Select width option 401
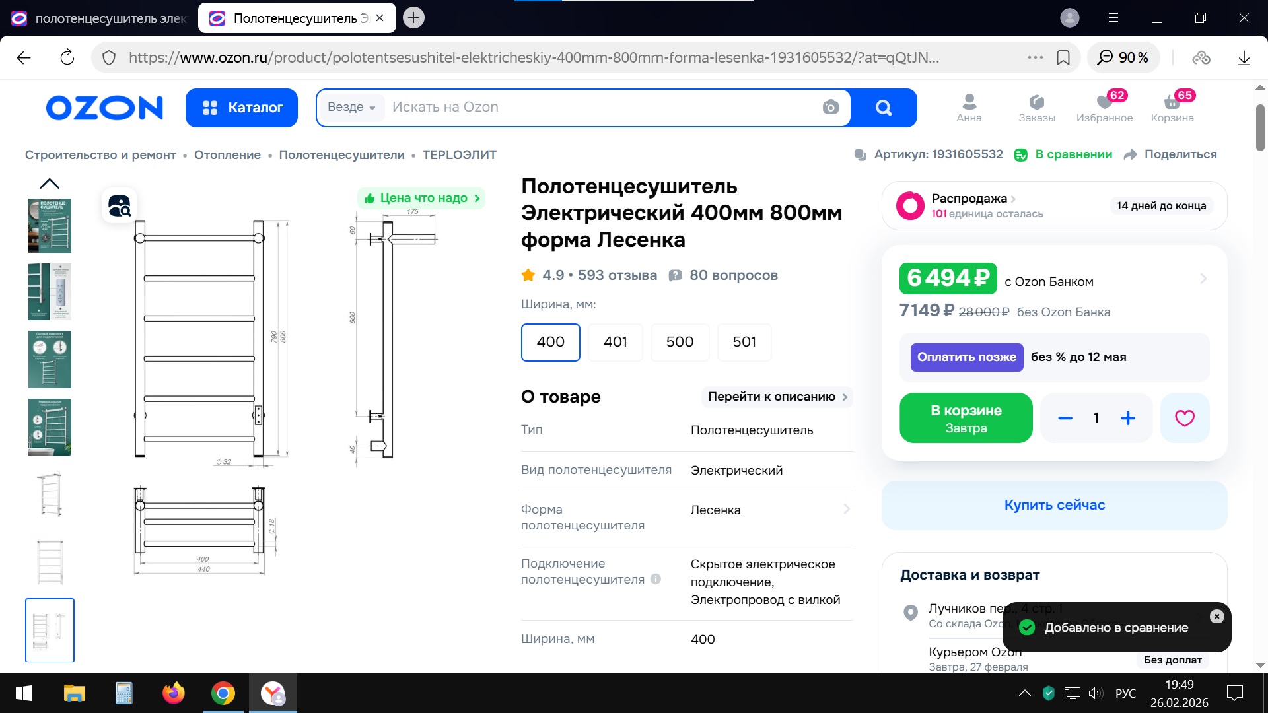Viewport: 1268px width, 713px height. [615, 342]
